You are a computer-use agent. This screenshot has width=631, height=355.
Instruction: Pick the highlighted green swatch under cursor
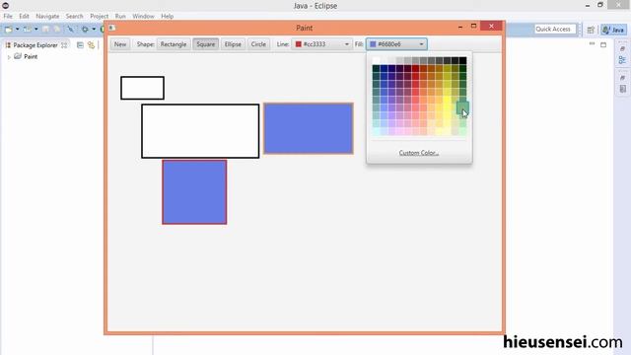pyautogui.click(x=462, y=107)
